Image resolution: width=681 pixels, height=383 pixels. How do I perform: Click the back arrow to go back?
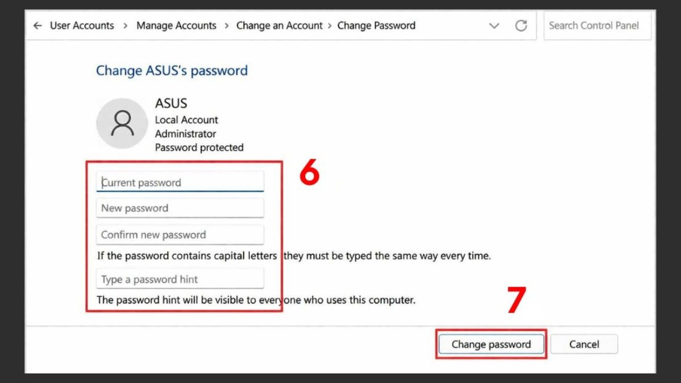pyautogui.click(x=37, y=26)
